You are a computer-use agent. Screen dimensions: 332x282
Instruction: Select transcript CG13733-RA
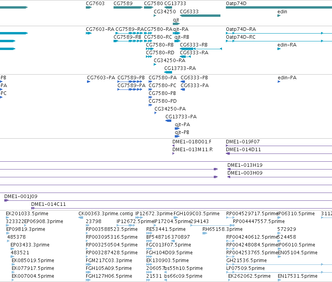180,68
